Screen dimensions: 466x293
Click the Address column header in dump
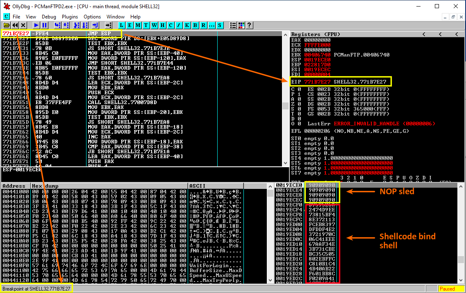pyautogui.click(x=16, y=186)
